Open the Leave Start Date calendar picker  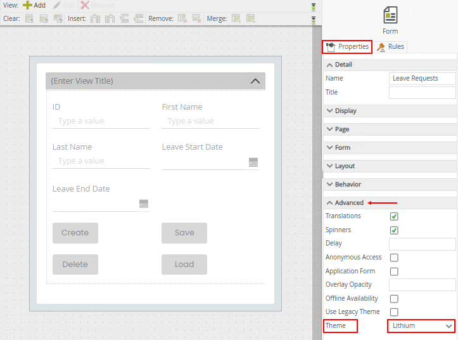coord(253,162)
